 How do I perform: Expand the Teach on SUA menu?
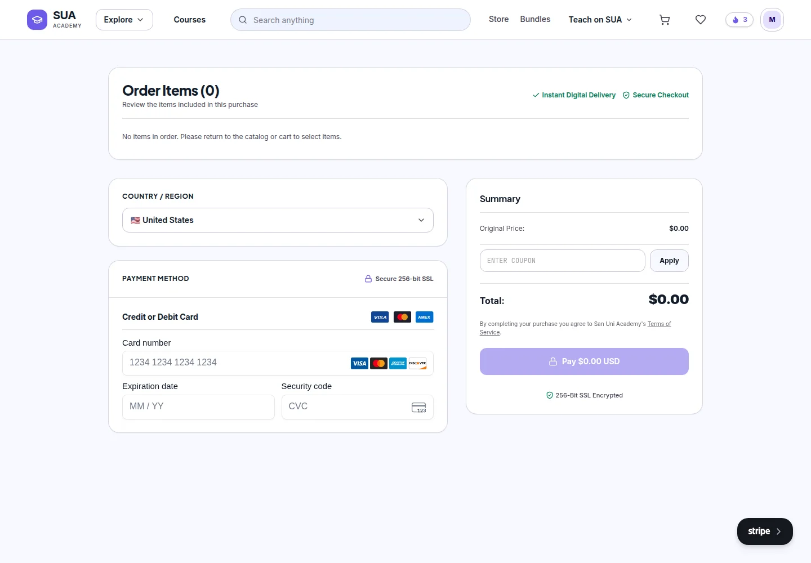(600, 20)
